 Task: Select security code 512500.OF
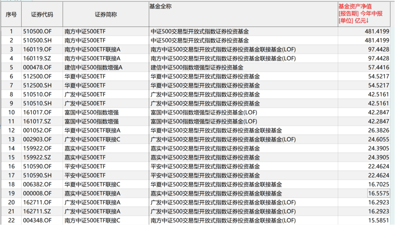coord(37,76)
